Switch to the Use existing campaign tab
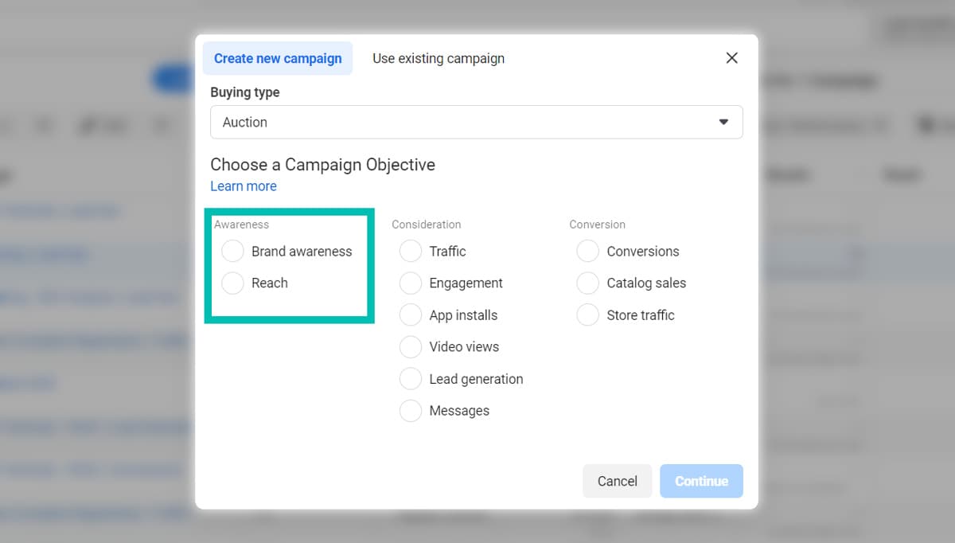Image resolution: width=955 pixels, height=543 pixels. [438, 57]
